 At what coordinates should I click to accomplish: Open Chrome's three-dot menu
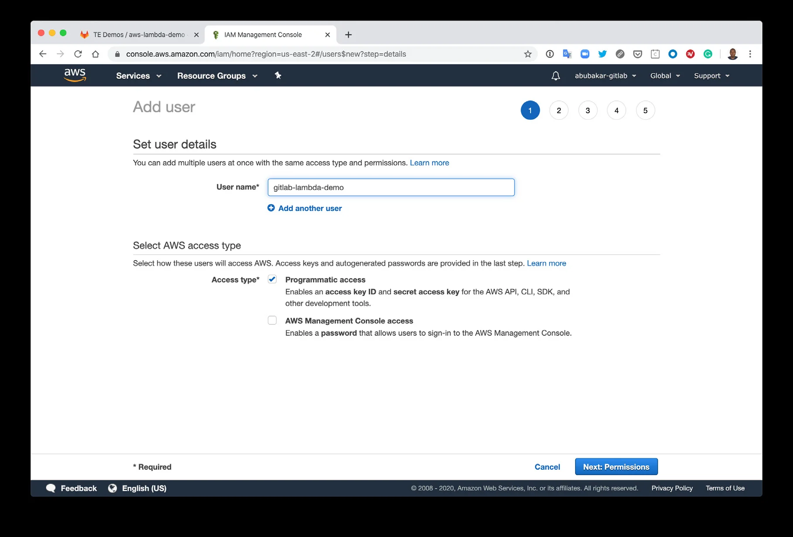tap(750, 54)
